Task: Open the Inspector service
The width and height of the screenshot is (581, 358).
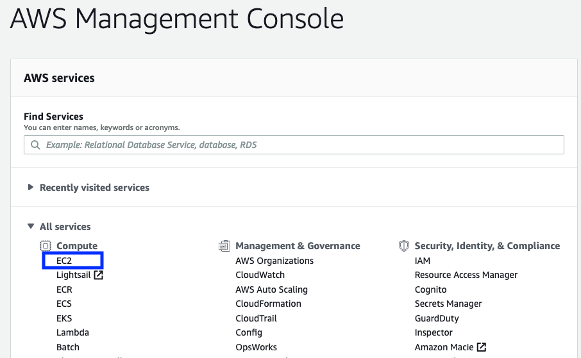Action: (434, 332)
